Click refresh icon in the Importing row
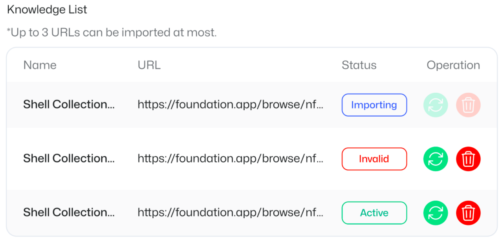The image size is (500, 240). [x=436, y=105]
